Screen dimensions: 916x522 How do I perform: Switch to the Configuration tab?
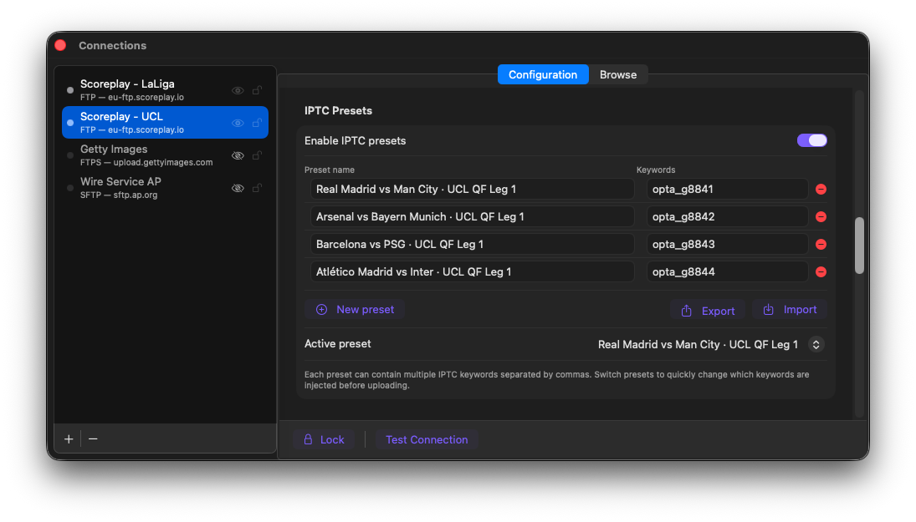pyautogui.click(x=543, y=74)
